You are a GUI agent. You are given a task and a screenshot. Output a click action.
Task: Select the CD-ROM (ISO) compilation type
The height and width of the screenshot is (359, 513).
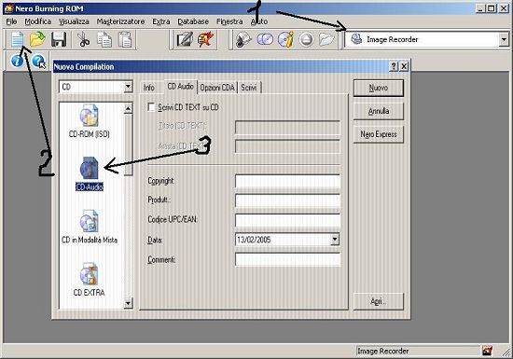coord(89,121)
